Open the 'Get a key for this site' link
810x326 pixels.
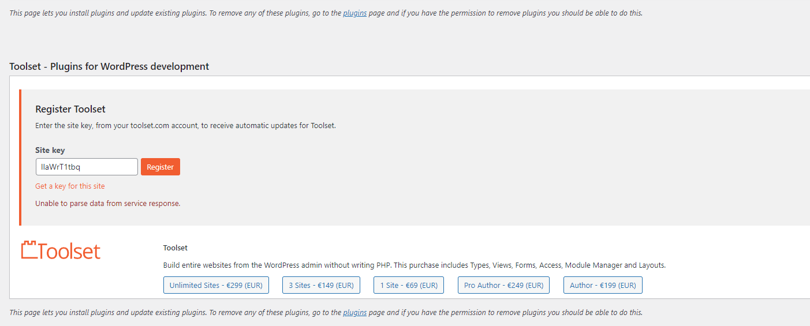click(70, 186)
